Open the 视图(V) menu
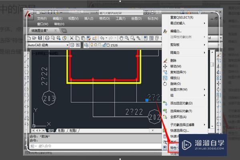The width and height of the screenshot is (240, 160). click(x=73, y=18)
